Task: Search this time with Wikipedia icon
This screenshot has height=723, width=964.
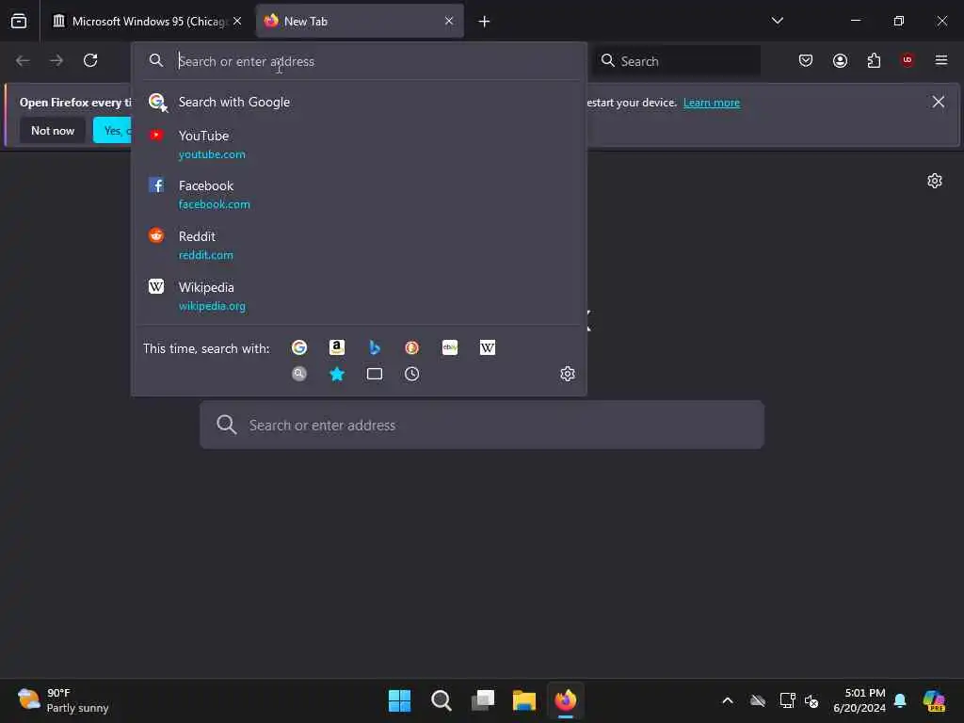Action: (488, 348)
